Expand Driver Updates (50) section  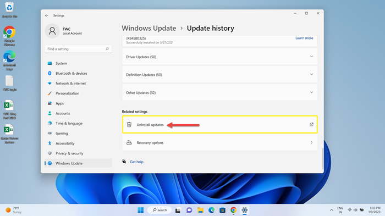coord(220,57)
